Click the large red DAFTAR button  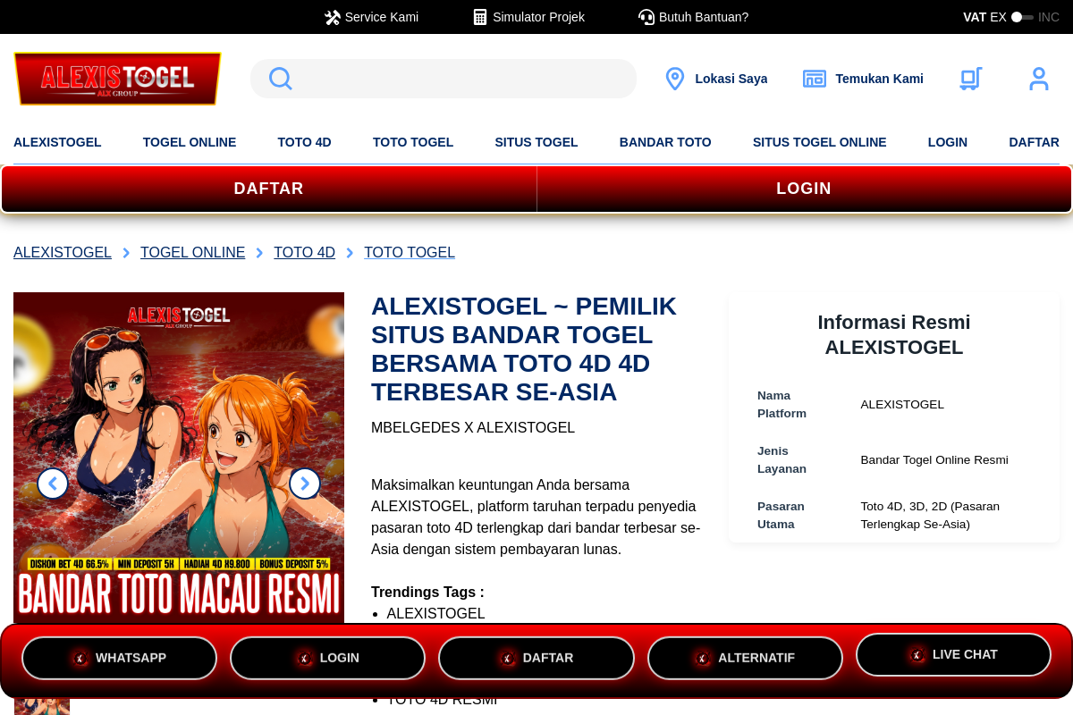point(269,189)
